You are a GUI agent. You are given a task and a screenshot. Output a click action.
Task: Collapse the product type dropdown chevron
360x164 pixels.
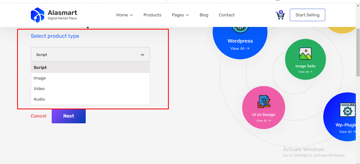[x=142, y=55]
